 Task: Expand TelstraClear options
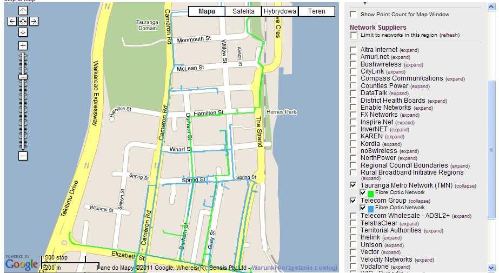point(409,224)
